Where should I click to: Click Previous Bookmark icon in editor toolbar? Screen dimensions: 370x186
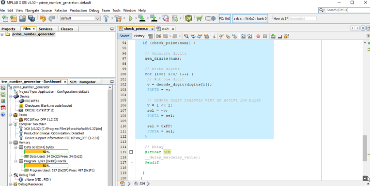click(221, 36)
